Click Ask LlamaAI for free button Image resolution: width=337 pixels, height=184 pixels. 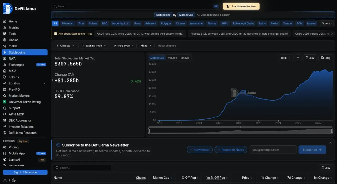click(241, 6)
